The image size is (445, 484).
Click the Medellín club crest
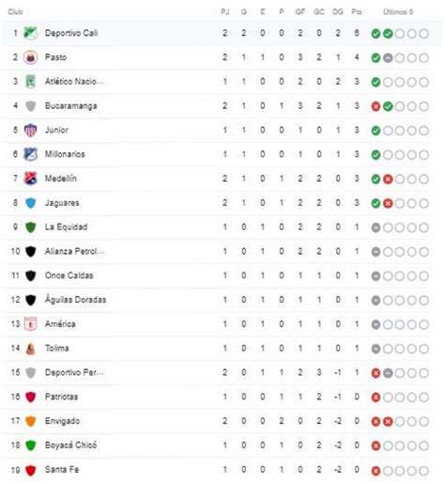[31, 179]
